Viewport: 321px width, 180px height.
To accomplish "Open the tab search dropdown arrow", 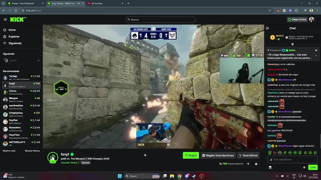I will click(x=3, y=3).
